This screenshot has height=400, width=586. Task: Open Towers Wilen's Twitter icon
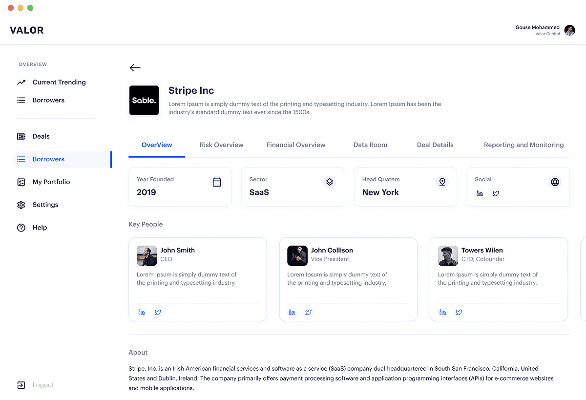[459, 312]
